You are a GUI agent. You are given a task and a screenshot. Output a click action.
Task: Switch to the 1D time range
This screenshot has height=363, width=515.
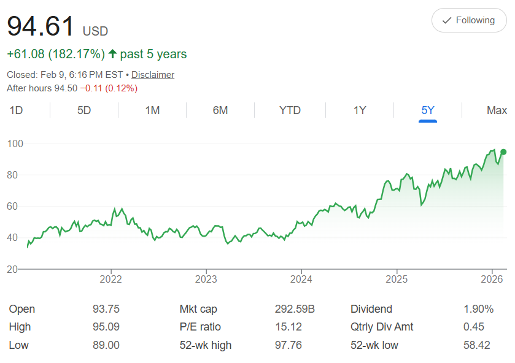(17, 110)
